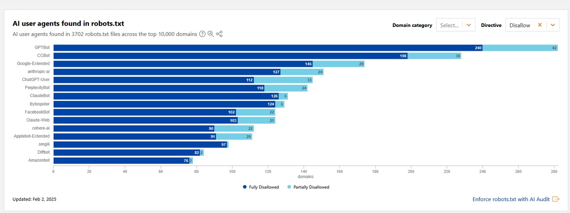Expand the Directive dropdown arrow

click(x=552, y=25)
